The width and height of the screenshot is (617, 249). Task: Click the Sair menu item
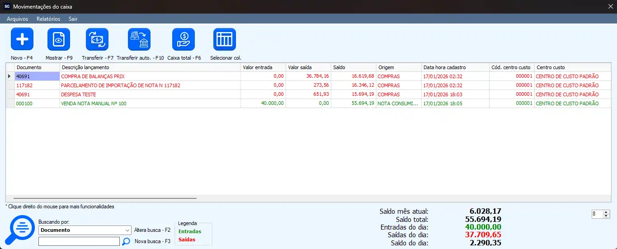[x=73, y=19]
